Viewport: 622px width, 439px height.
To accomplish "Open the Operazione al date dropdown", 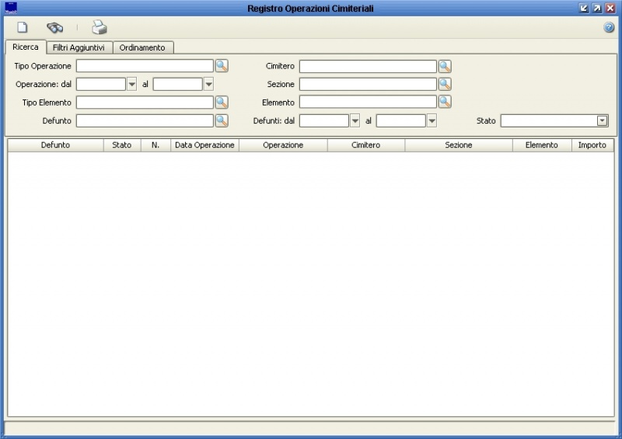I will tap(208, 84).
